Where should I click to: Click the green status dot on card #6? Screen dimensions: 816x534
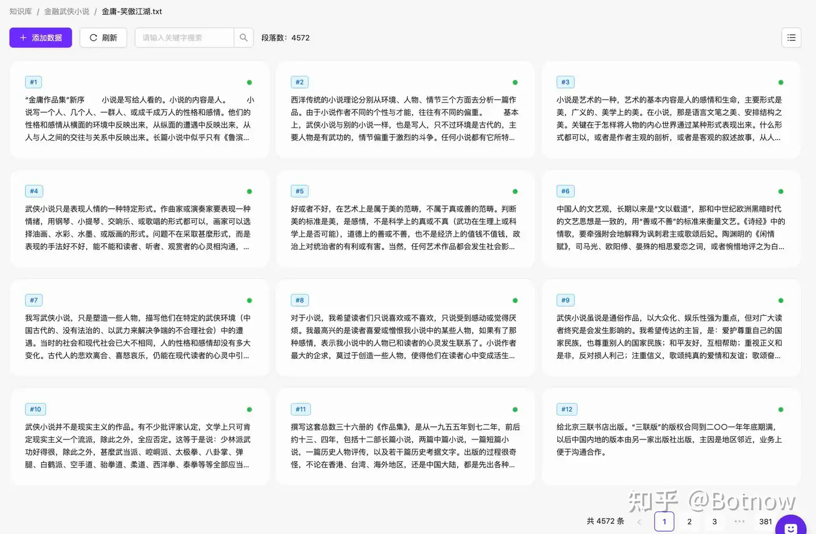coord(781,192)
